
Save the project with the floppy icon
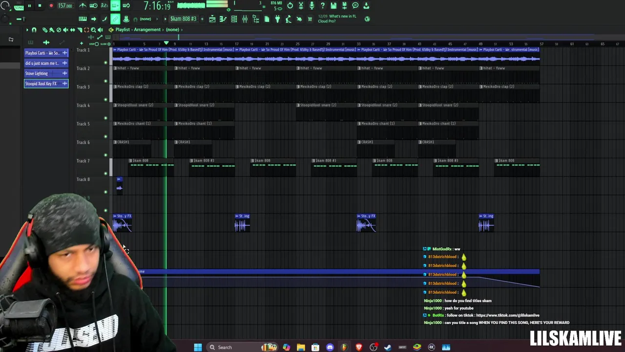pos(333,5)
